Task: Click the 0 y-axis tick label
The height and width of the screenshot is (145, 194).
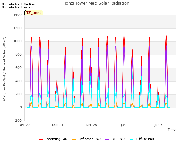Action: click(21, 108)
